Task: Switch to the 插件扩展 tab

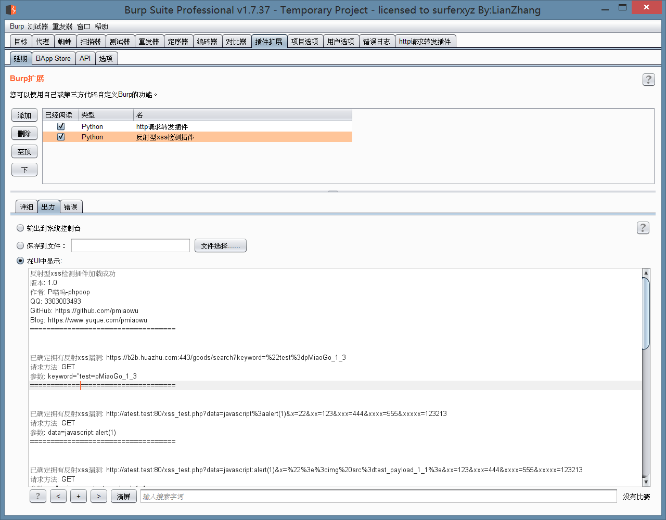Action: [269, 42]
